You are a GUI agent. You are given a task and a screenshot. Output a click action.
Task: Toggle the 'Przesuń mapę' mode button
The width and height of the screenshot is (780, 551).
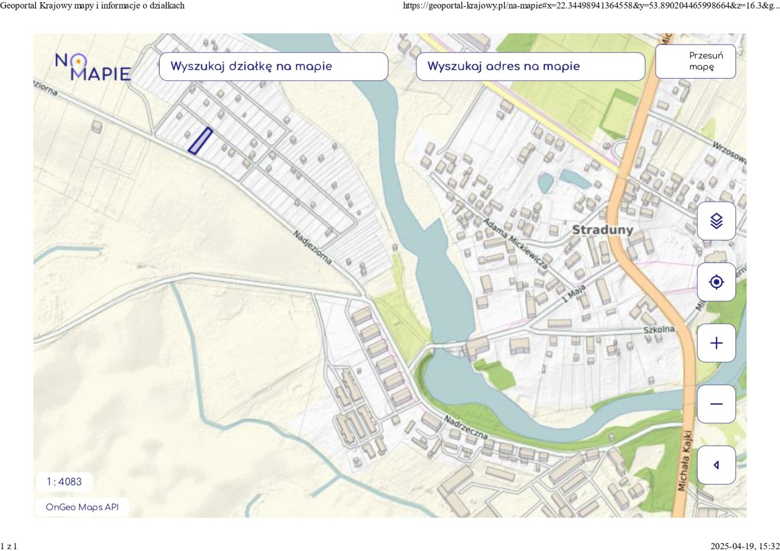click(695, 61)
